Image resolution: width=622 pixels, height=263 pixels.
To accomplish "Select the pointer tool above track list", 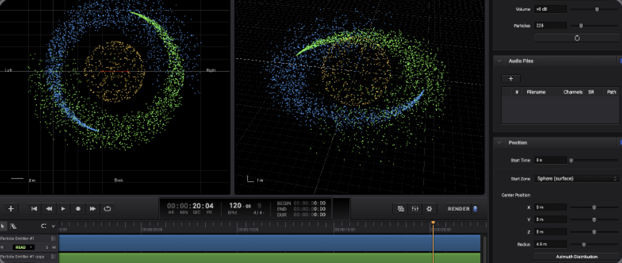I will [3, 226].
